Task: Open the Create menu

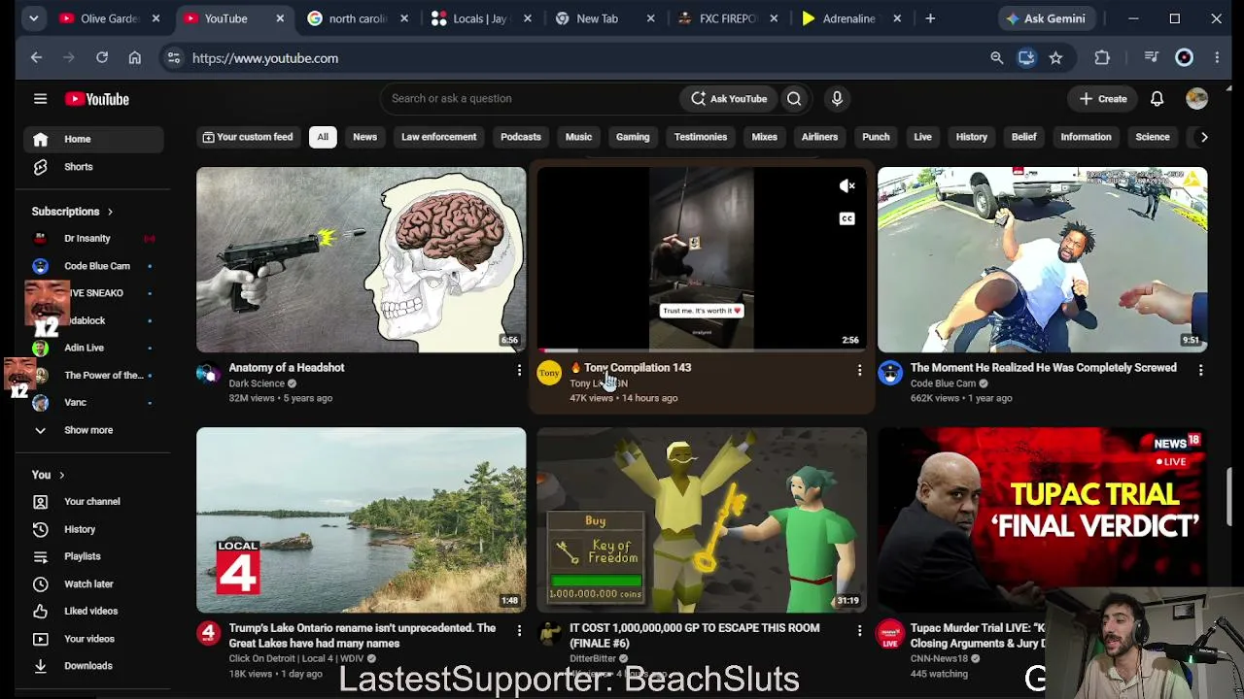Action: click(x=1103, y=99)
